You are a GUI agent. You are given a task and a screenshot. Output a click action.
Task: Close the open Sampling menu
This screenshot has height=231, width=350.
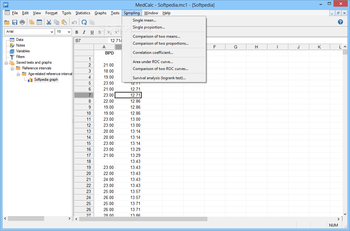132,13
